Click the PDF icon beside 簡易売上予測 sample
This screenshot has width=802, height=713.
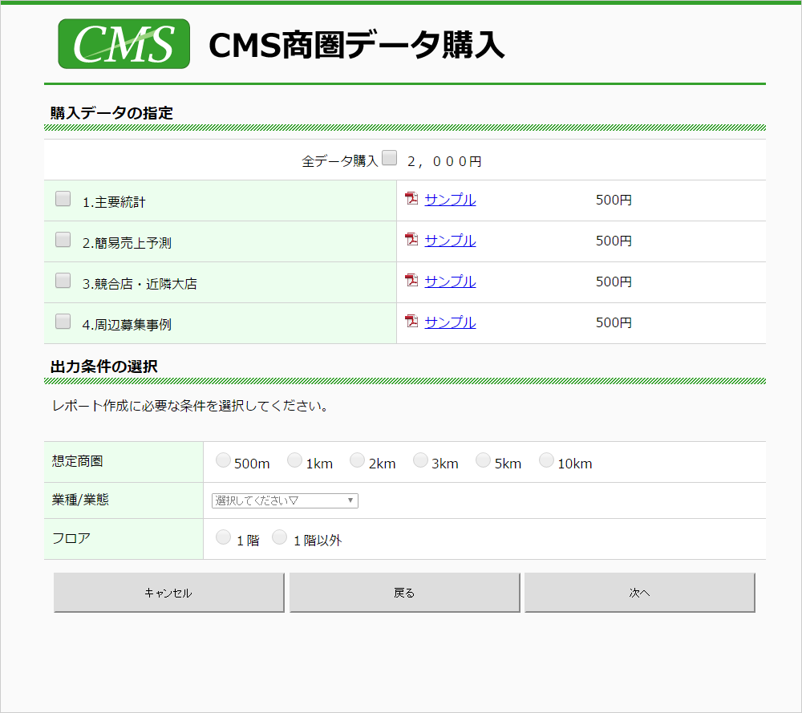coord(411,241)
